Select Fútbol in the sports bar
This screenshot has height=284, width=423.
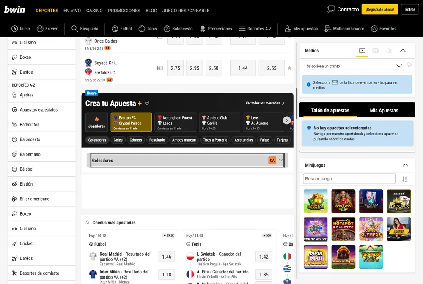(x=122, y=29)
